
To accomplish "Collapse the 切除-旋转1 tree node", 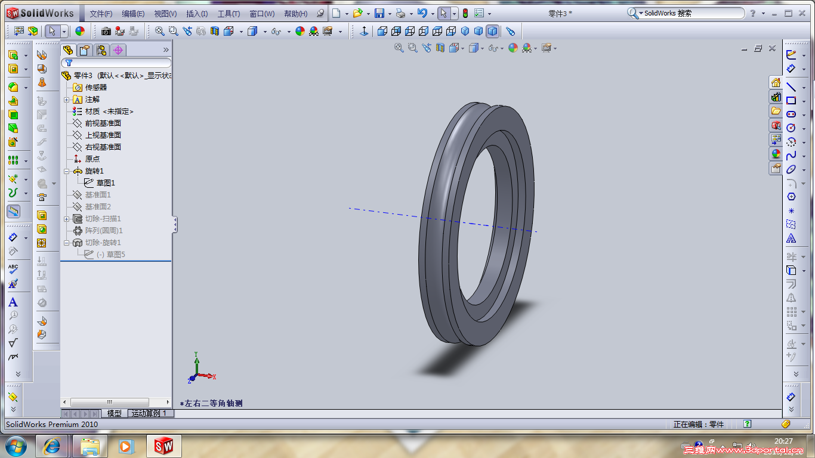I will click(x=67, y=243).
